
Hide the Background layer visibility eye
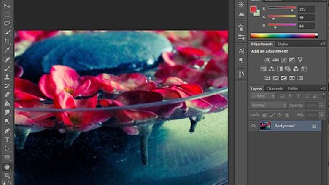(253, 126)
